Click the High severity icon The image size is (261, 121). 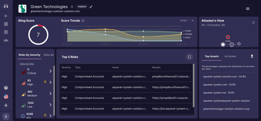[x=23, y=83]
